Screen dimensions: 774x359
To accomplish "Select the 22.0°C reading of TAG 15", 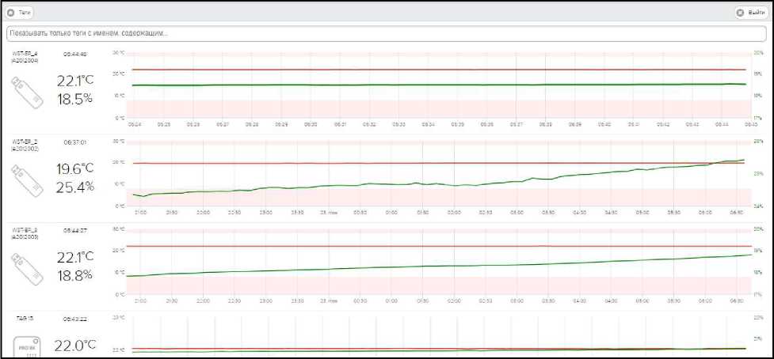I will (74, 346).
